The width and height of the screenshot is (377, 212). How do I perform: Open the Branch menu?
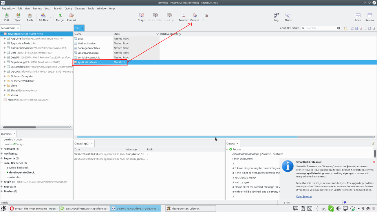click(58, 8)
